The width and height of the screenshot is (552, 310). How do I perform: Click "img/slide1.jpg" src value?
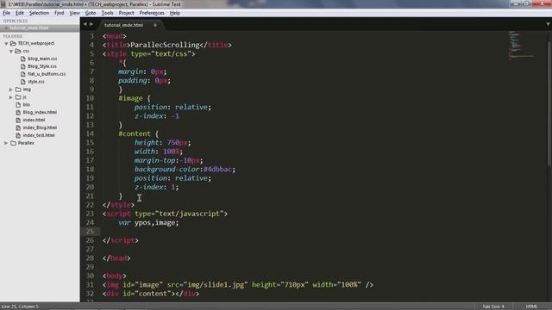217,285
